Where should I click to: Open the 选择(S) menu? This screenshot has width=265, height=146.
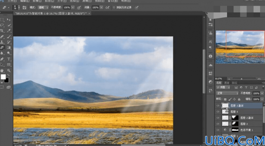click(x=74, y=1)
